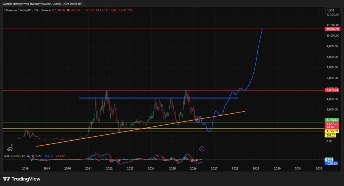Click the 2026 label on time axis
The image size is (344, 186).
tap(193, 169)
